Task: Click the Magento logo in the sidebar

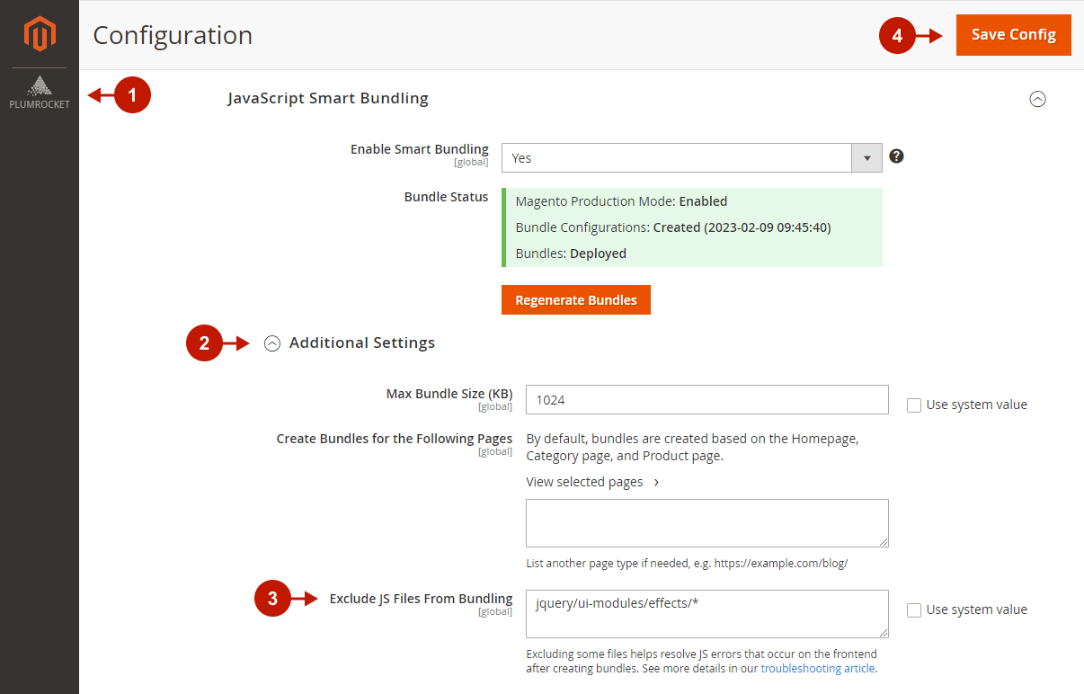Action: tap(40, 34)
